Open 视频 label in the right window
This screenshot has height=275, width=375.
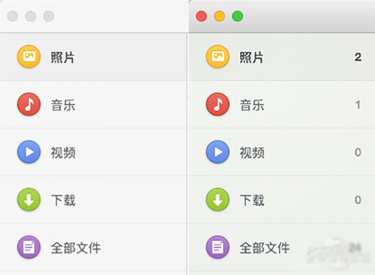point(252,153)
